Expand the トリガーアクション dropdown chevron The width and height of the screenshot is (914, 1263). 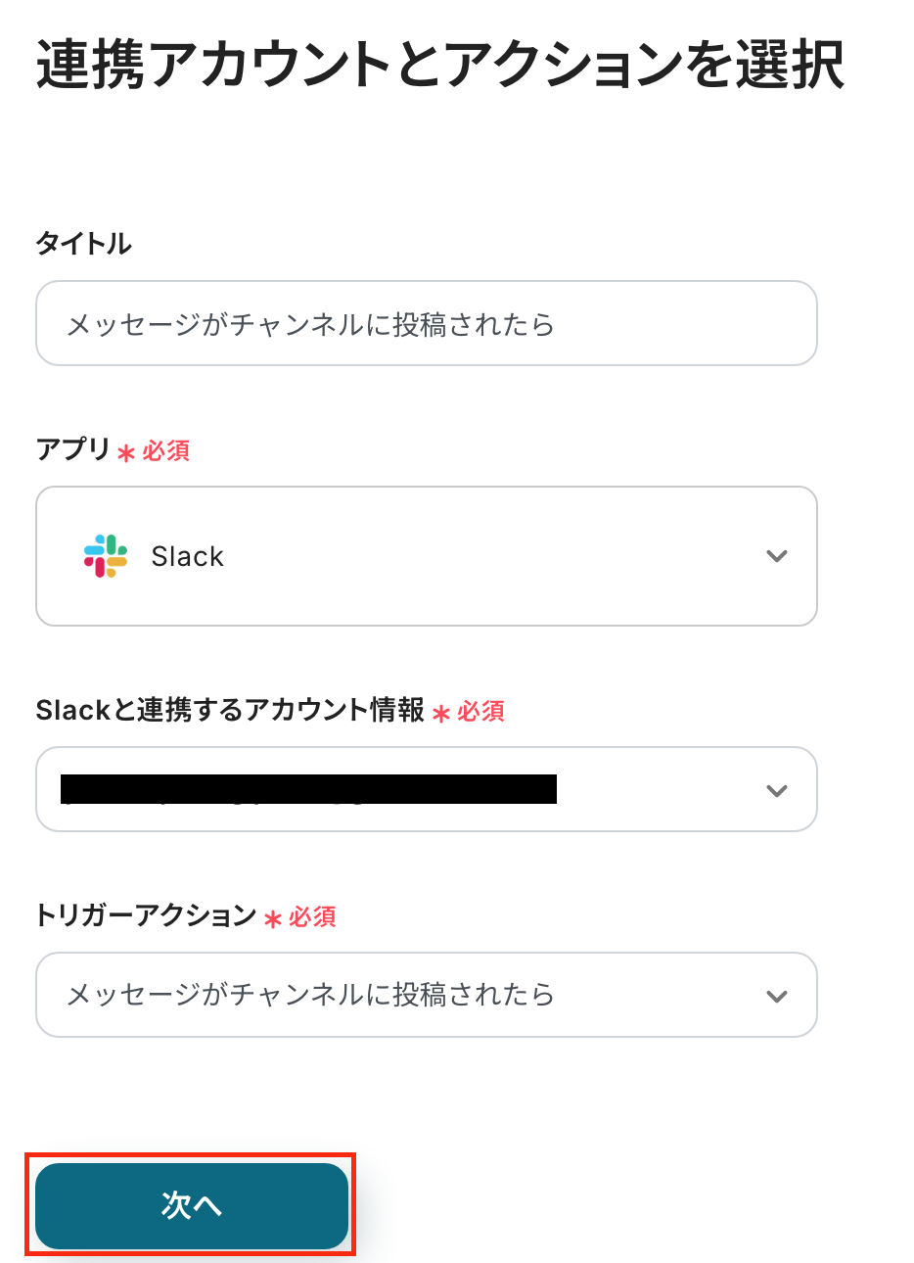point(777,996)
